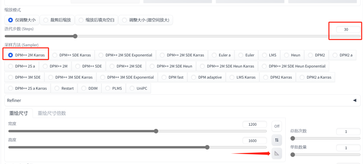Pick DPM++ 2M SDE sampler
Image resolution: width=363 pixels, height=164 pixels.
click(x=126, y=66)
